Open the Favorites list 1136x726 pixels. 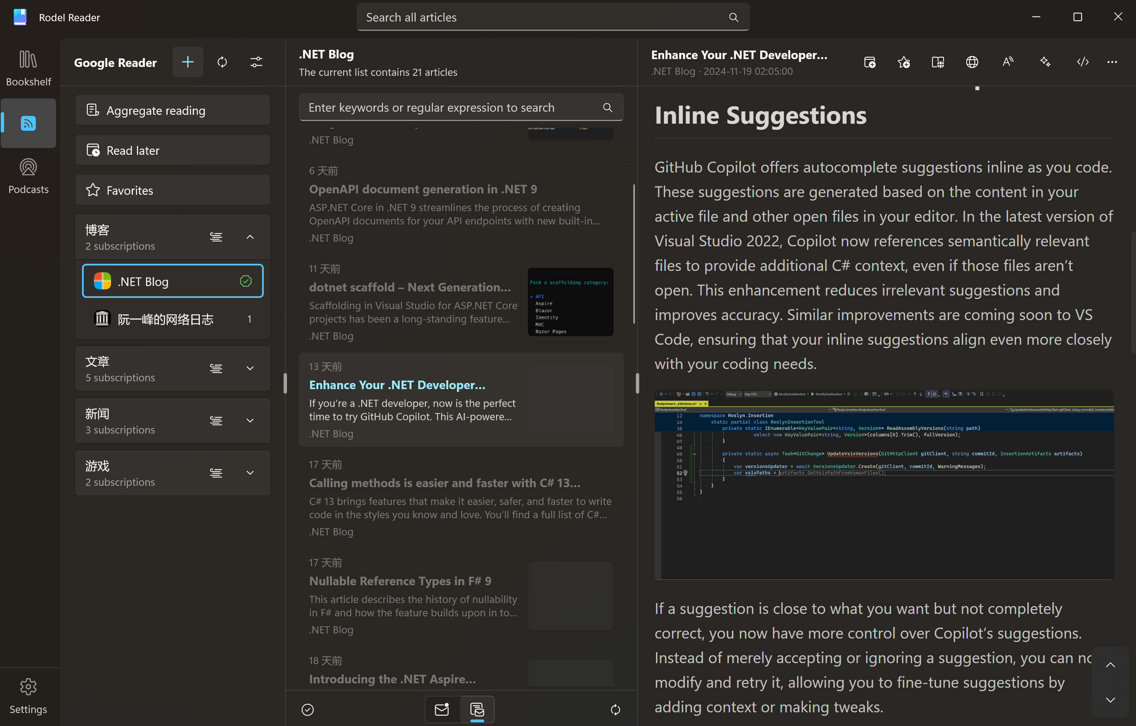(173, 190)
